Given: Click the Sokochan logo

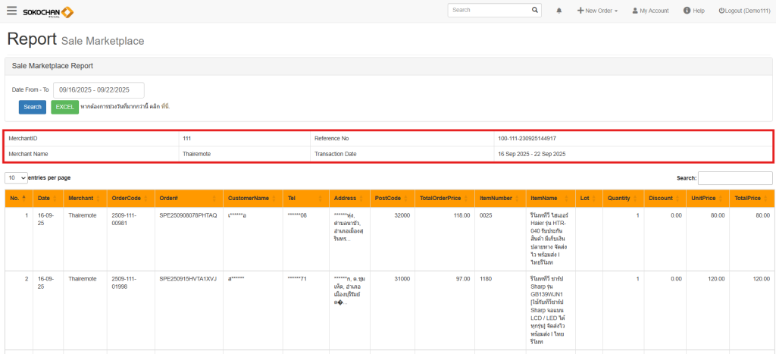Looking at the screenshot, I should (x=48, y=12).
